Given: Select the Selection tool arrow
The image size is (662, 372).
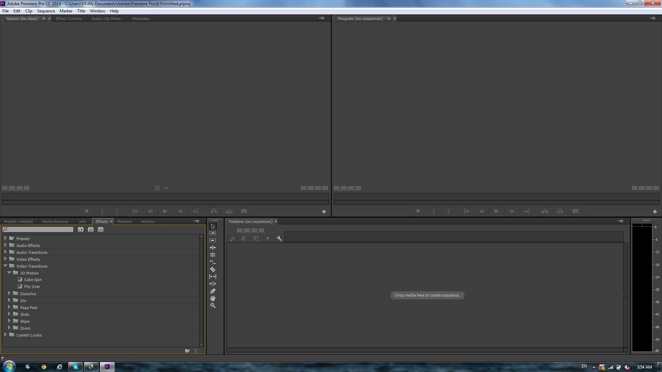Looking at the screenshot, I should (x=213, y=226).
